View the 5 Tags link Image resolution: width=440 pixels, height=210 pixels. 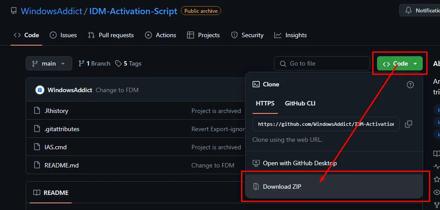[128, 63]
